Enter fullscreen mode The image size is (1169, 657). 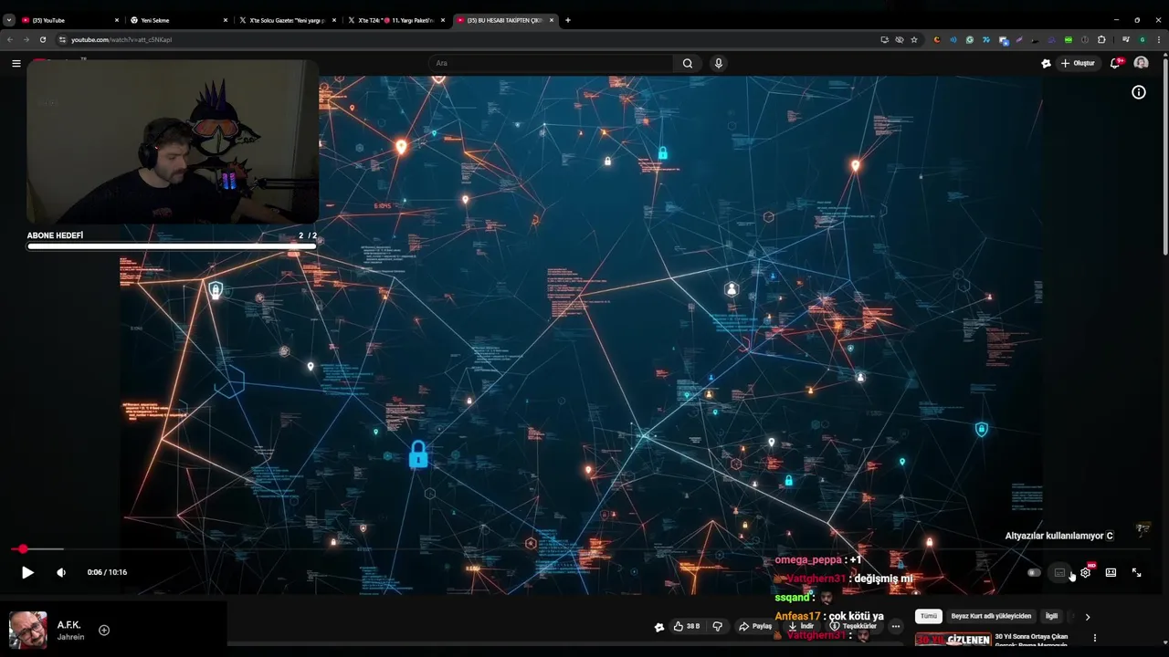click(1137, 572)
